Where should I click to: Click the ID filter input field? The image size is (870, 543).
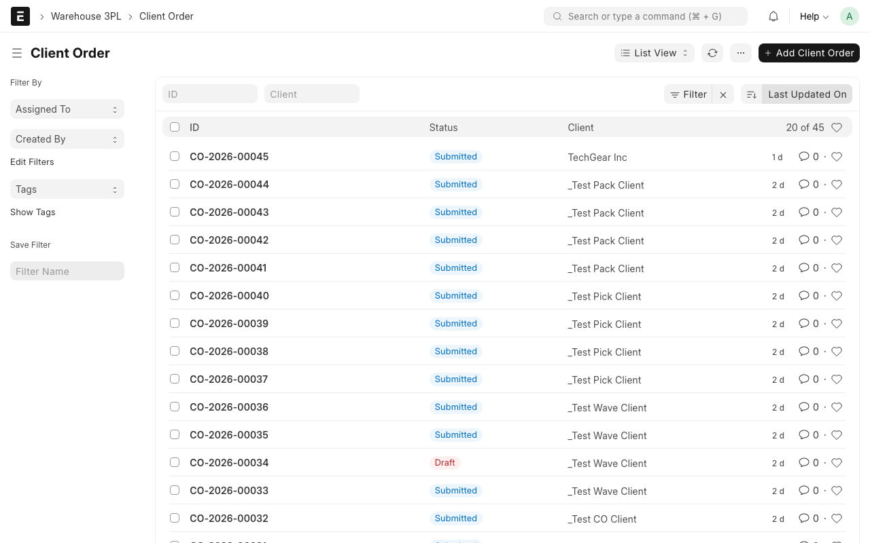[210, 94]
